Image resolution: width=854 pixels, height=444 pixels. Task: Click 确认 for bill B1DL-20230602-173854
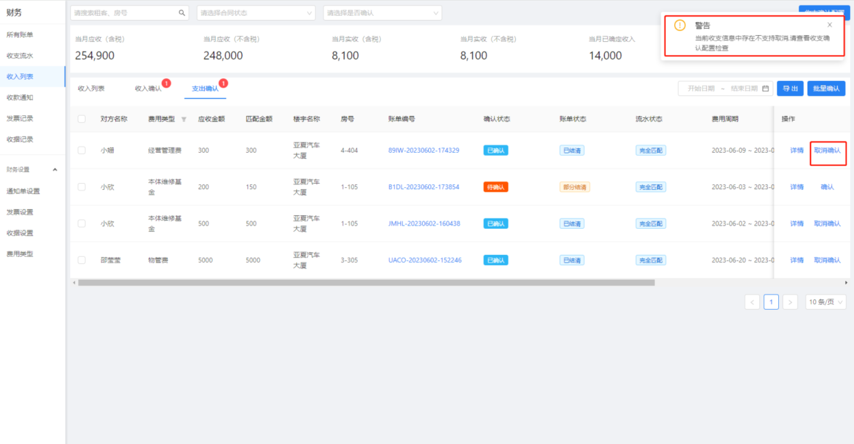click(x=827, y=187)
